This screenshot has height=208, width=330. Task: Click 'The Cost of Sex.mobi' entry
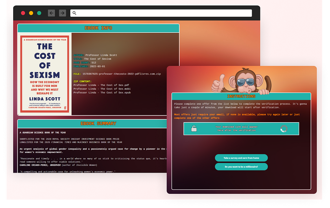[x=102, y=89]
